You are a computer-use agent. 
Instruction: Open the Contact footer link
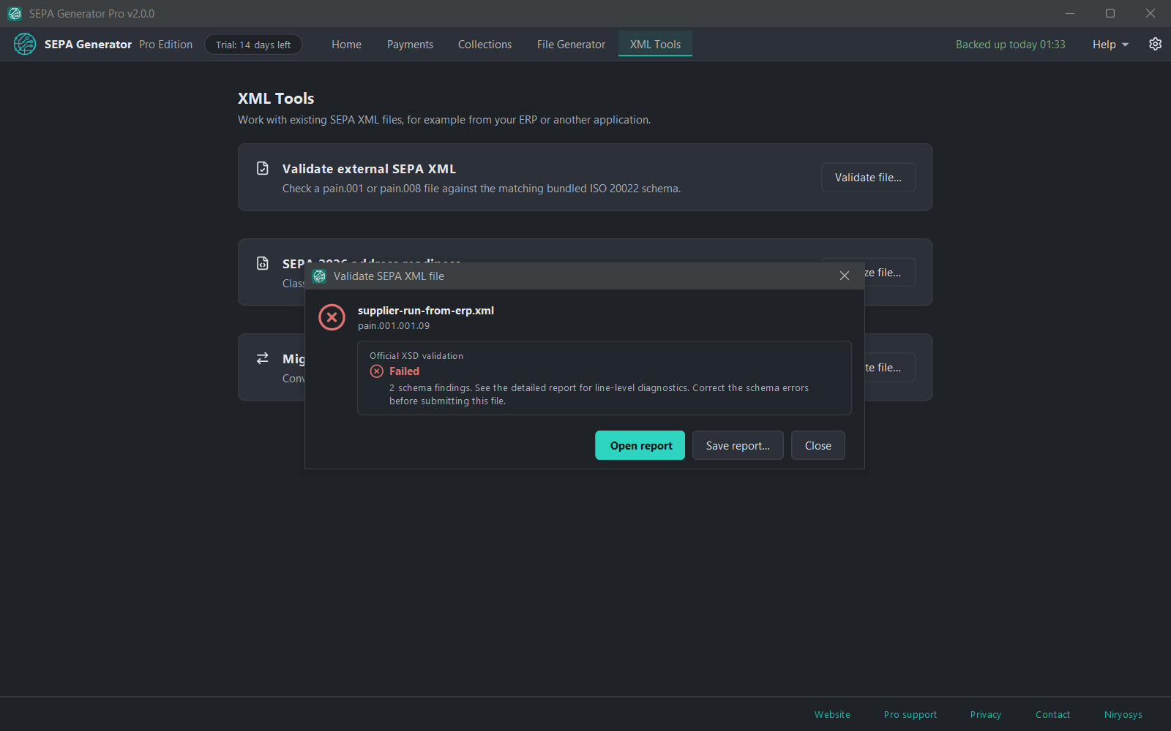(x=1052, y=715)
